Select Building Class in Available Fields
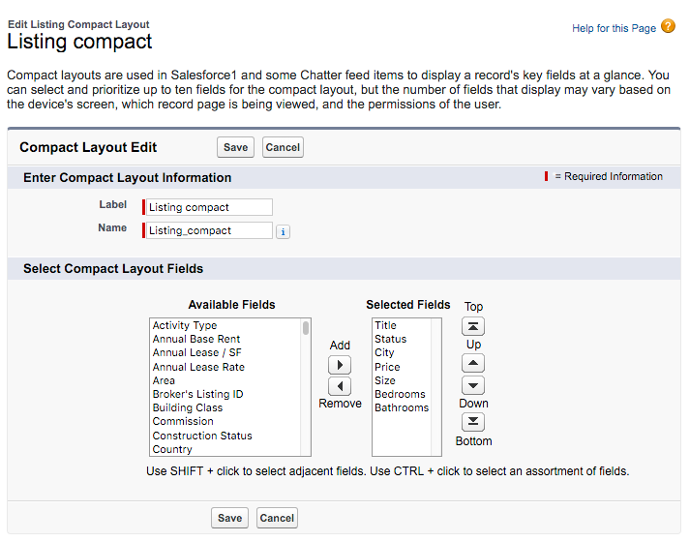Screen dimensions: 690x542 tap(188, 407)
